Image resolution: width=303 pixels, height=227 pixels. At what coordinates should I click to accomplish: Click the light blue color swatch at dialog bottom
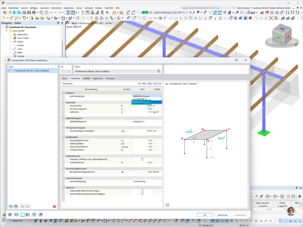[x=23, y=214]
